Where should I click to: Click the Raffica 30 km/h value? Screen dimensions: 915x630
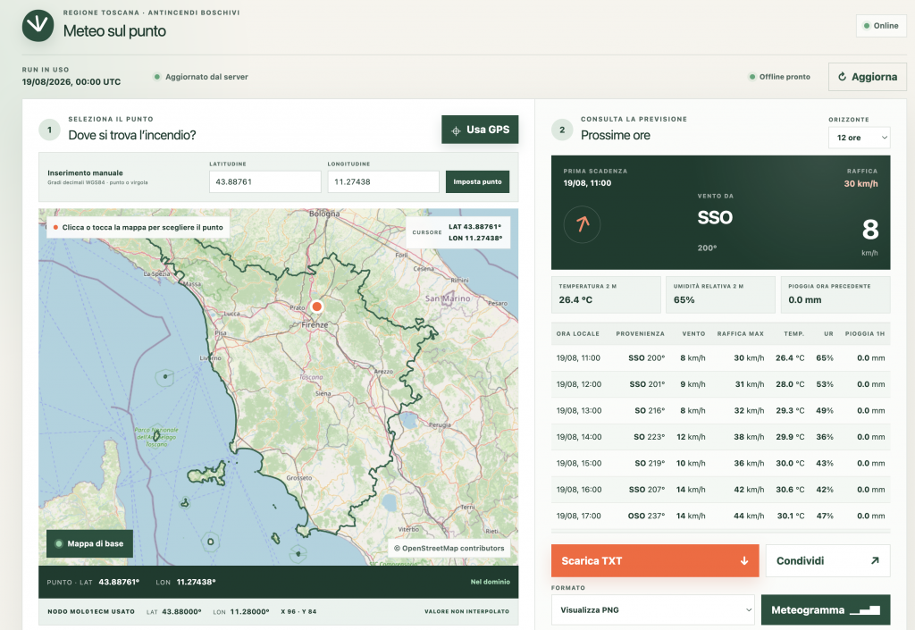point(860,184)
